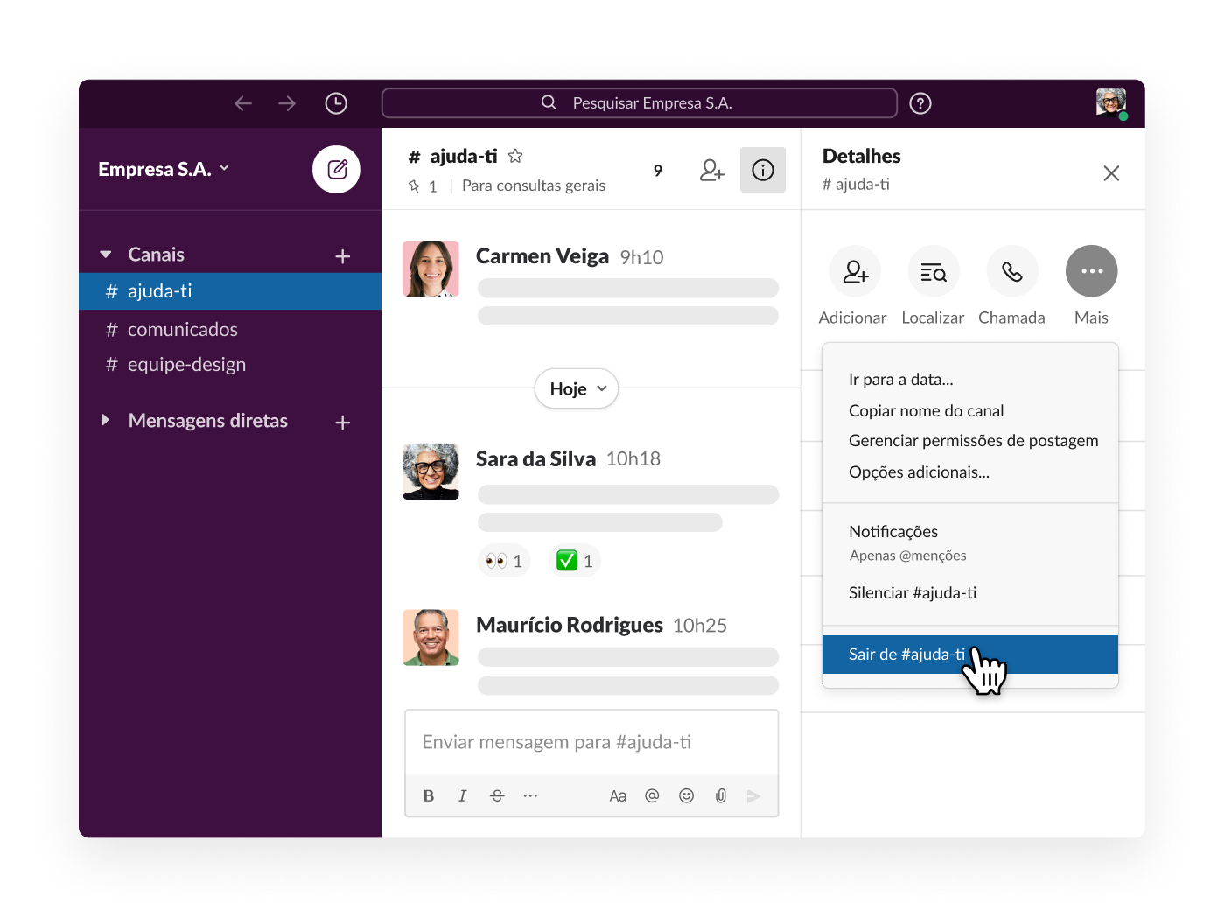This screenshot has height=917, width=1225.
Task: Toggle the Aa formatting toolbar
Action: pyautogui.click(x=618, y=795)
